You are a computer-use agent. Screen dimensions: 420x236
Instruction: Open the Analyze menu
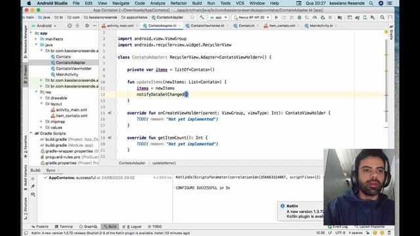point(157,3)
